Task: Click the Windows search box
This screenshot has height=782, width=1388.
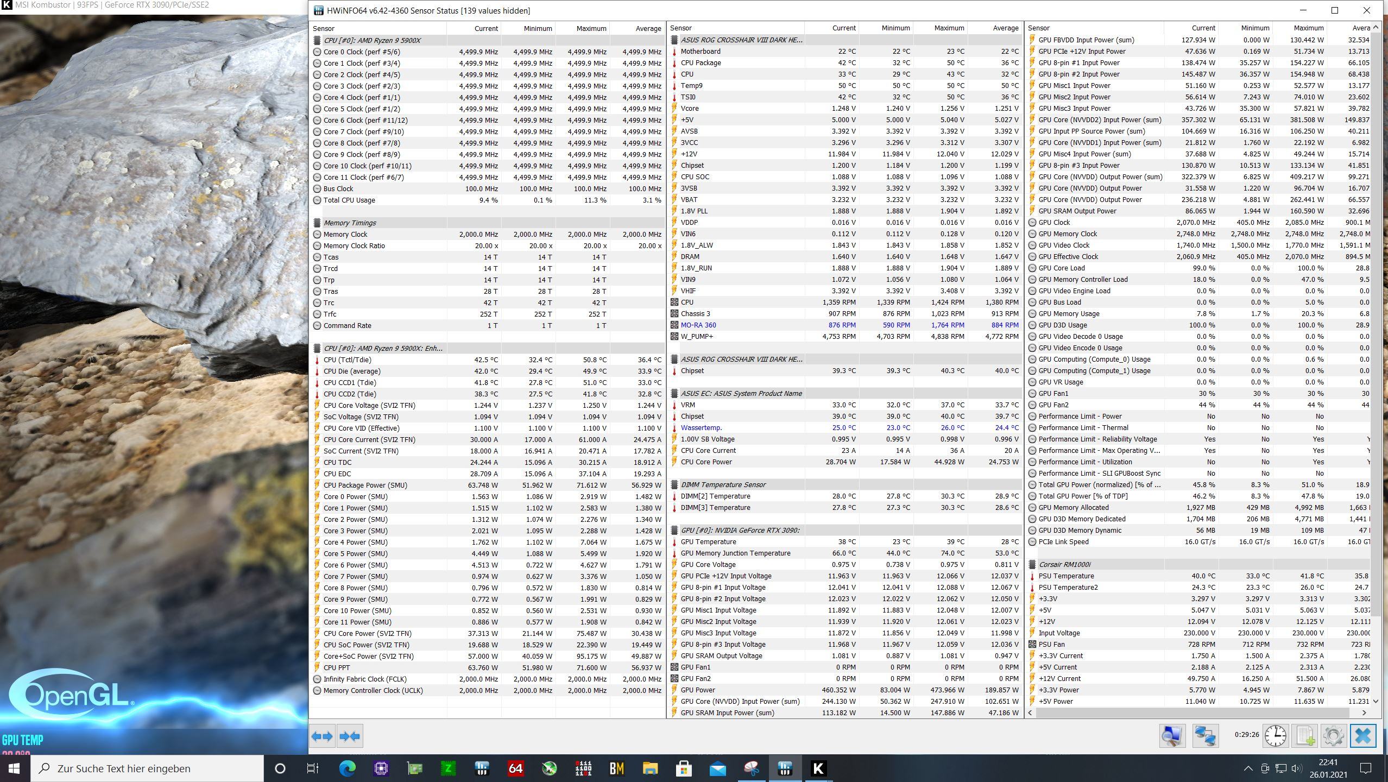Action: pyautogui.click(x=147, y=768)
